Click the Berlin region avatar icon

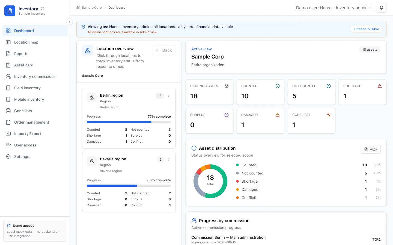pyautogui.click(x=92, y=97)
